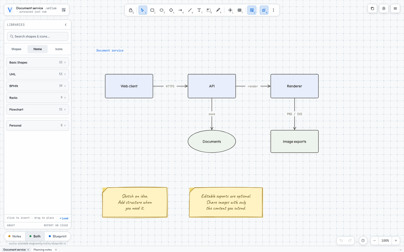404x252 pixels.
Task: Select the API box
Action: [212, 86]
